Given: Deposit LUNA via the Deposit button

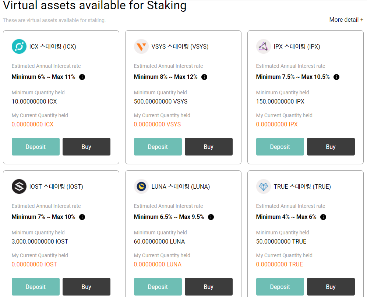Looking at the screenshot, I should point(158,287).
